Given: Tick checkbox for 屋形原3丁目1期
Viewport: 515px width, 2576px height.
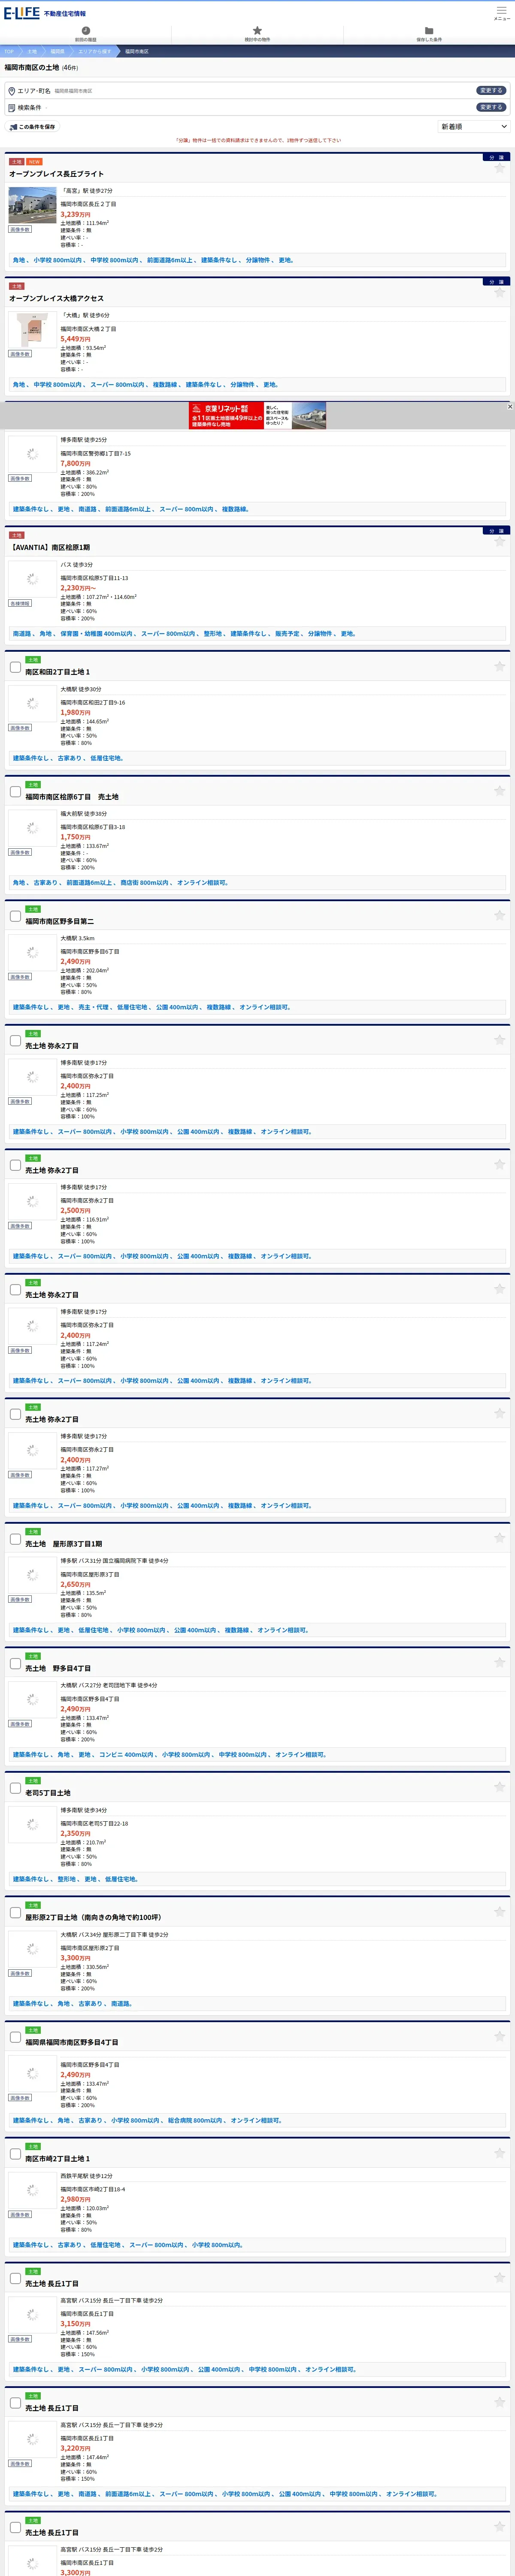Looking at the screenshot, I should point(15,1539).
